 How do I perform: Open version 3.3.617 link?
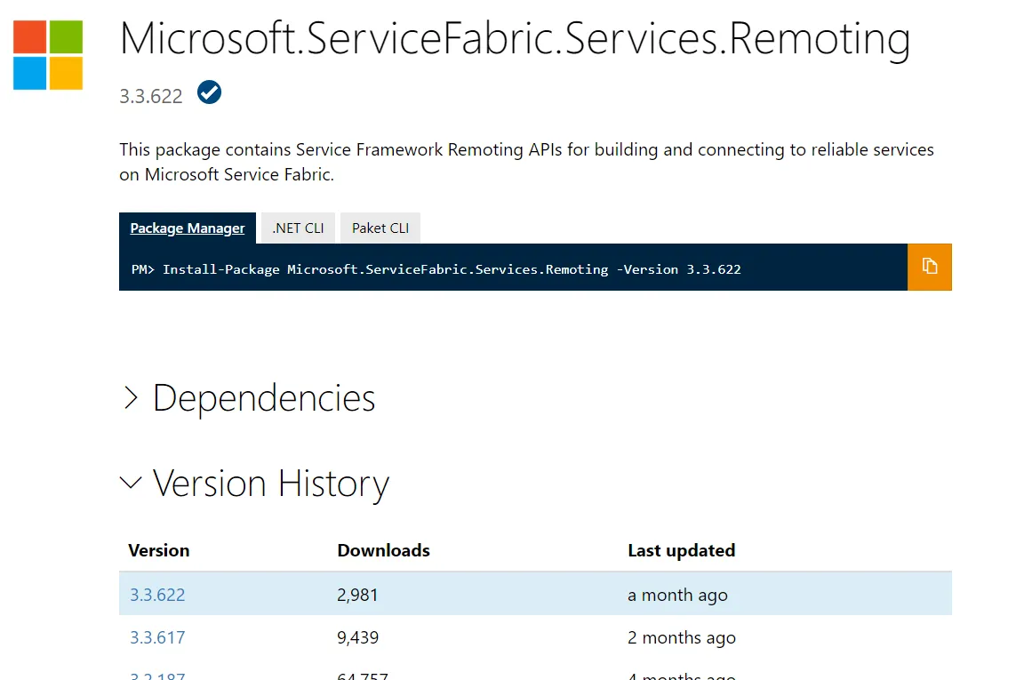tap(157, 637)
